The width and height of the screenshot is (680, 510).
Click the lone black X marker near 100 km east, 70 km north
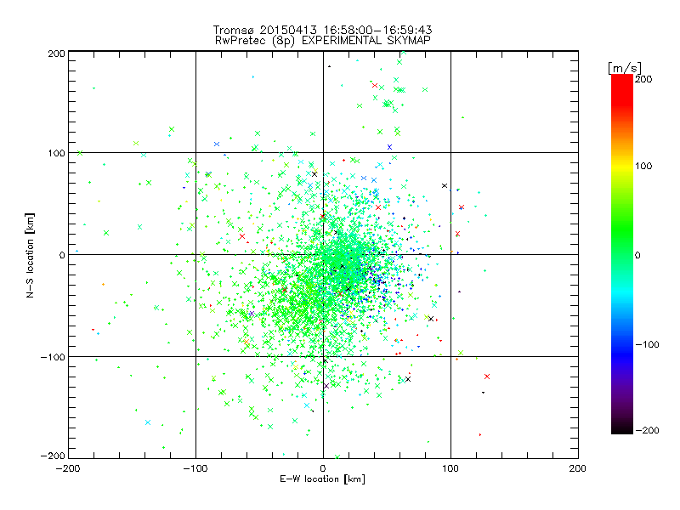444,185
